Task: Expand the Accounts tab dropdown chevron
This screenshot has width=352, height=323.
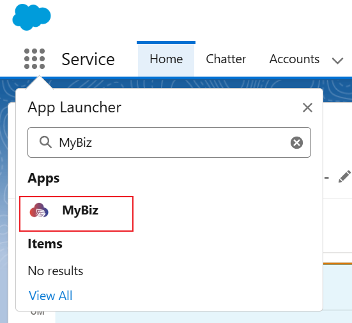Action: click(x=337, y=61)
